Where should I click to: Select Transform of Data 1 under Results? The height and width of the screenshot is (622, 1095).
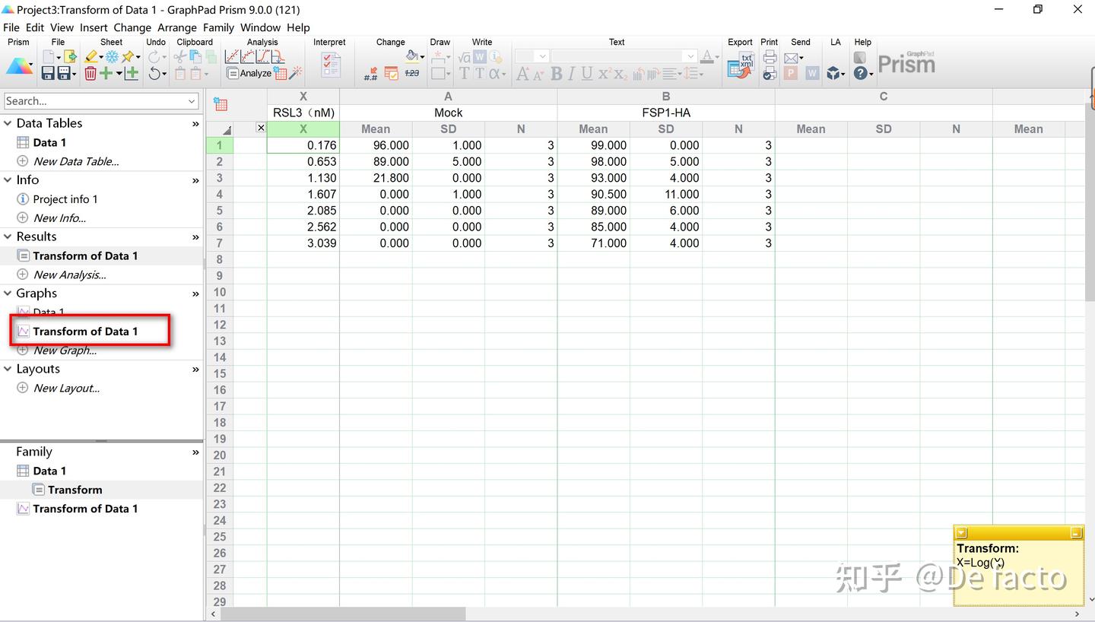[85, 255]
